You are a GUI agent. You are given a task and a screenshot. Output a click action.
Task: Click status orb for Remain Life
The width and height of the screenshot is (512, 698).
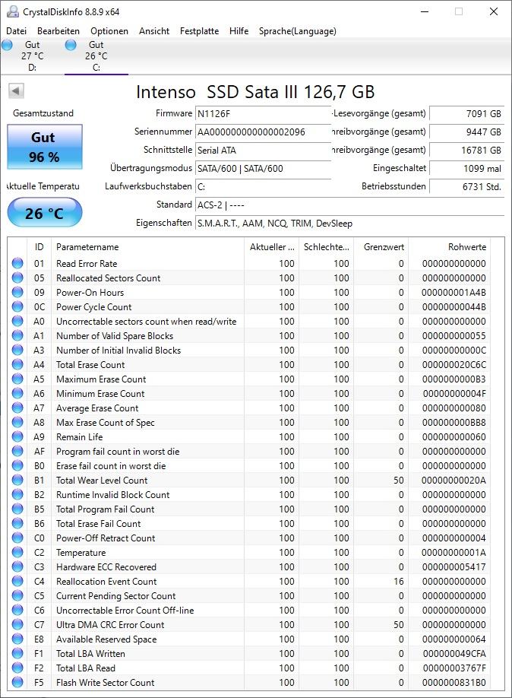[17, 436]
